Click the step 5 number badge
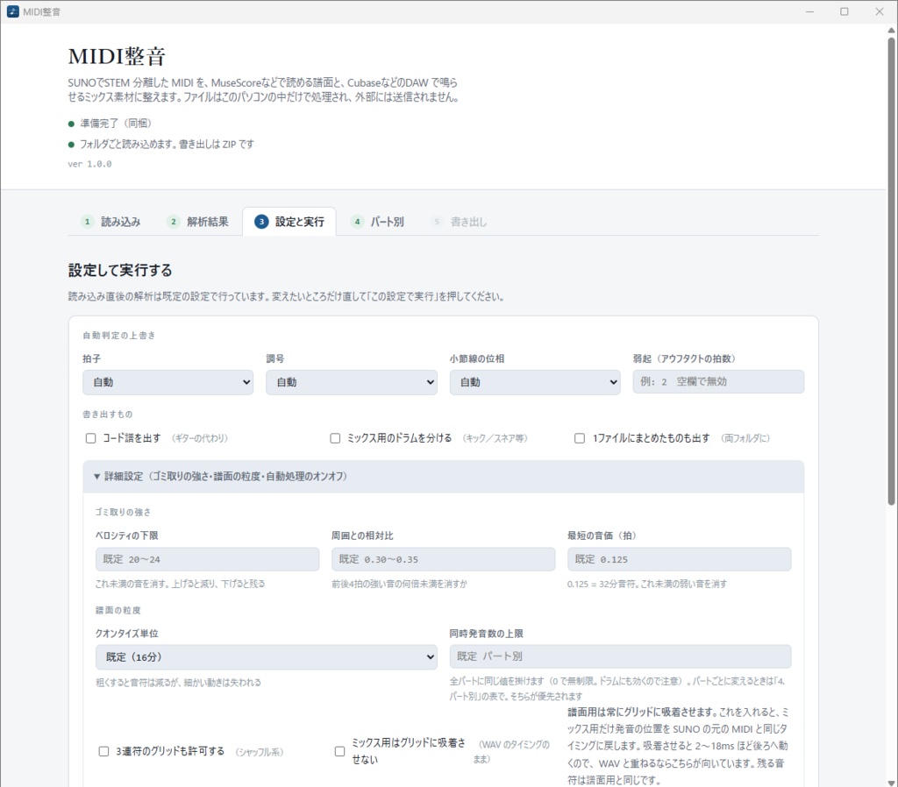This screenshot has width=898, height=787. point(437,222)
